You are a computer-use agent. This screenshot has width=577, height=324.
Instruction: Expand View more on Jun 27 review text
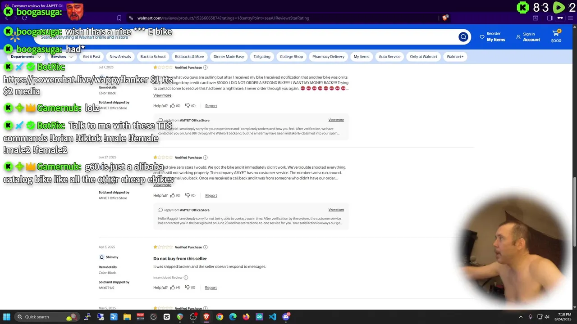coord(162,185)
